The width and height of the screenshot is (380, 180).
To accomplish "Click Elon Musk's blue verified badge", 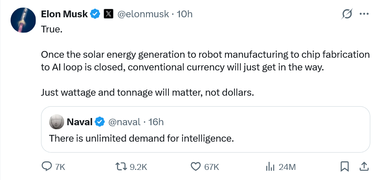I will [96, 14].
